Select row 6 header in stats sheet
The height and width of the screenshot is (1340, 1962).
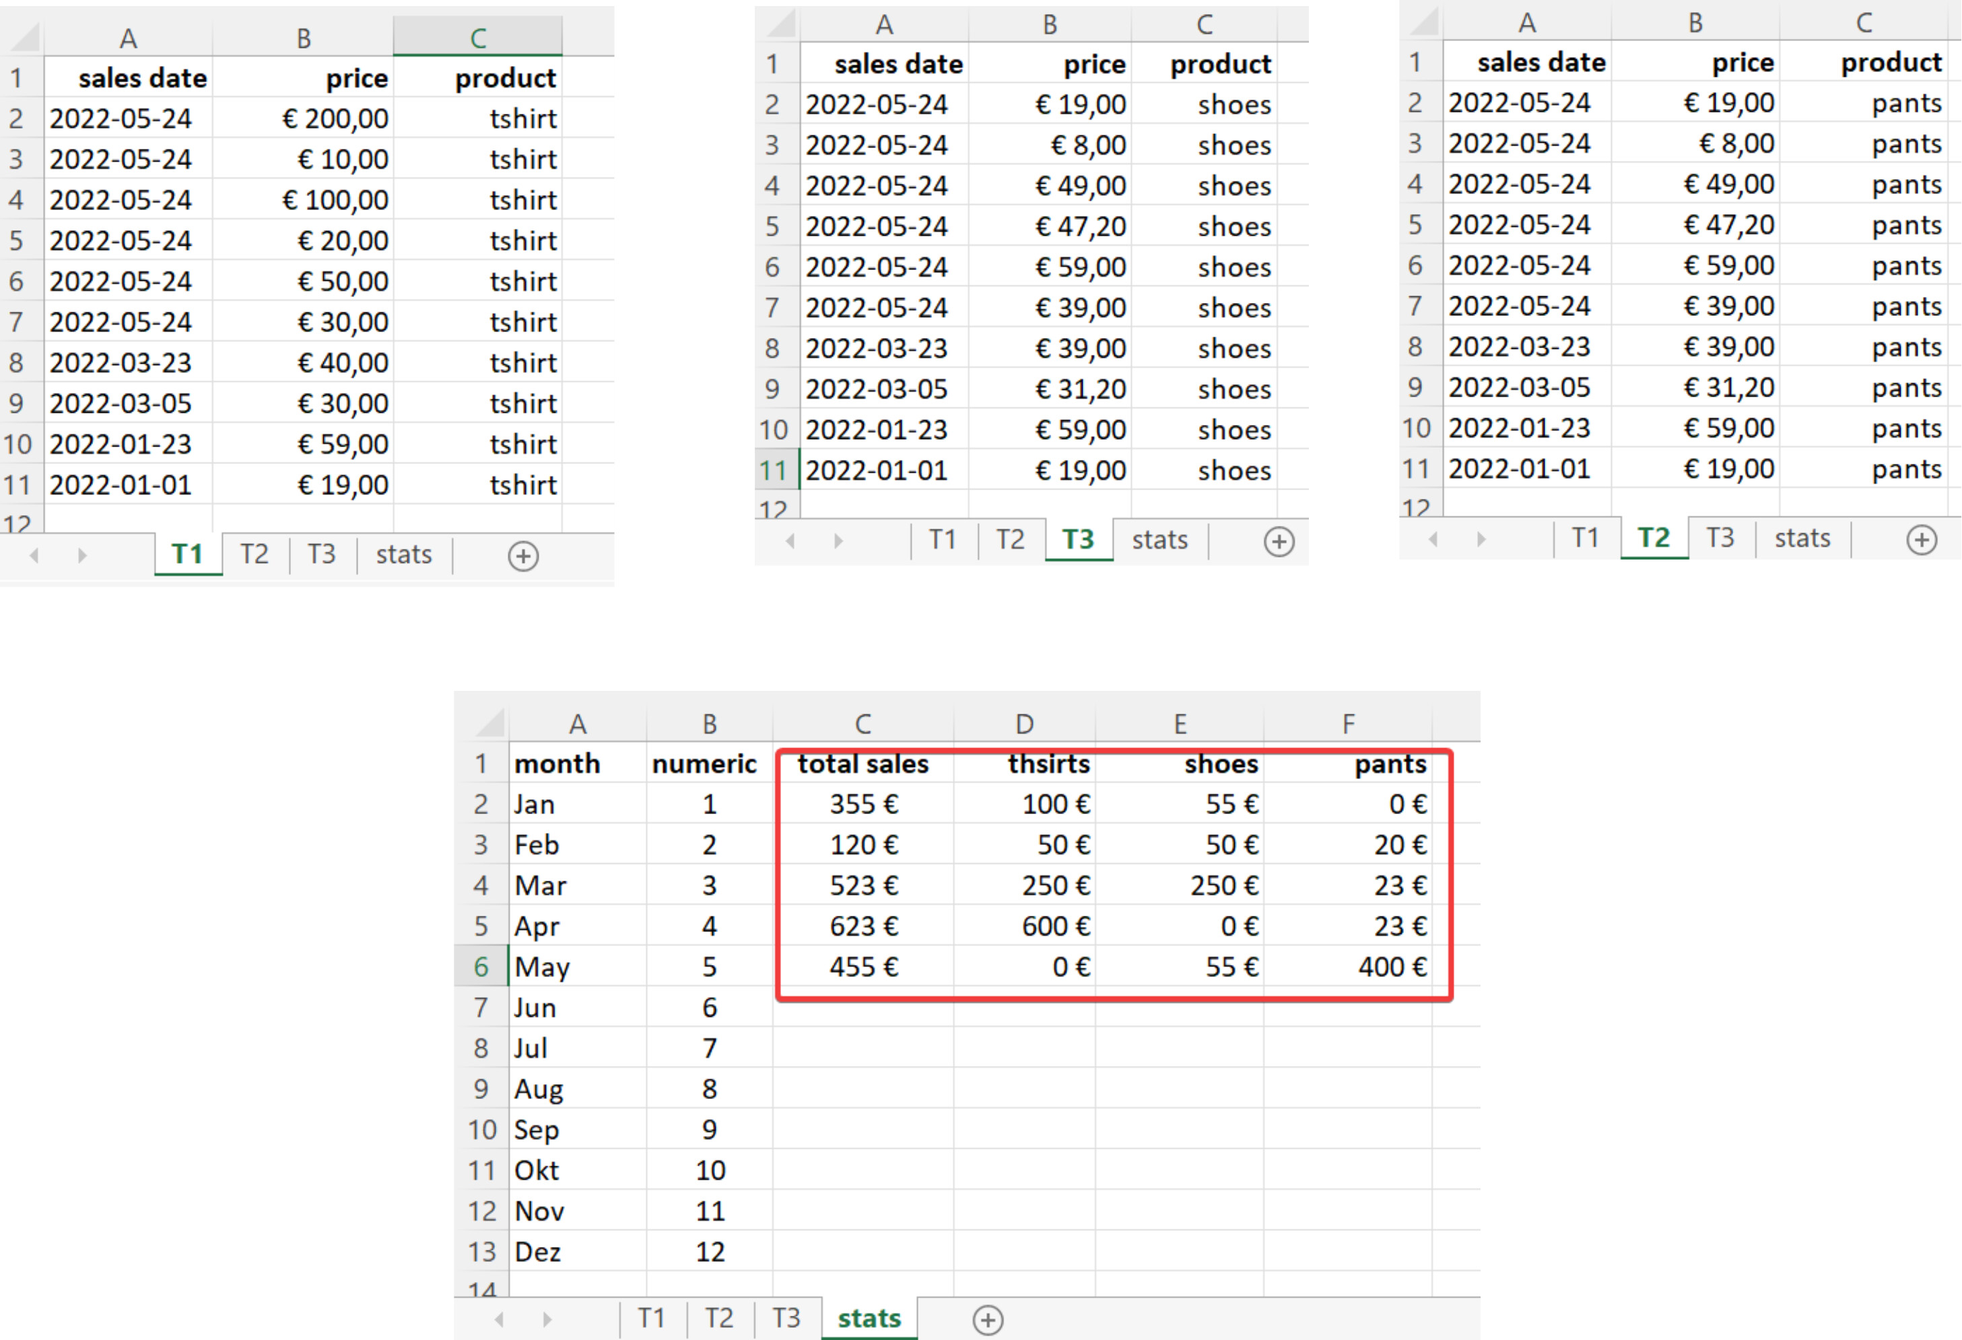480,967
